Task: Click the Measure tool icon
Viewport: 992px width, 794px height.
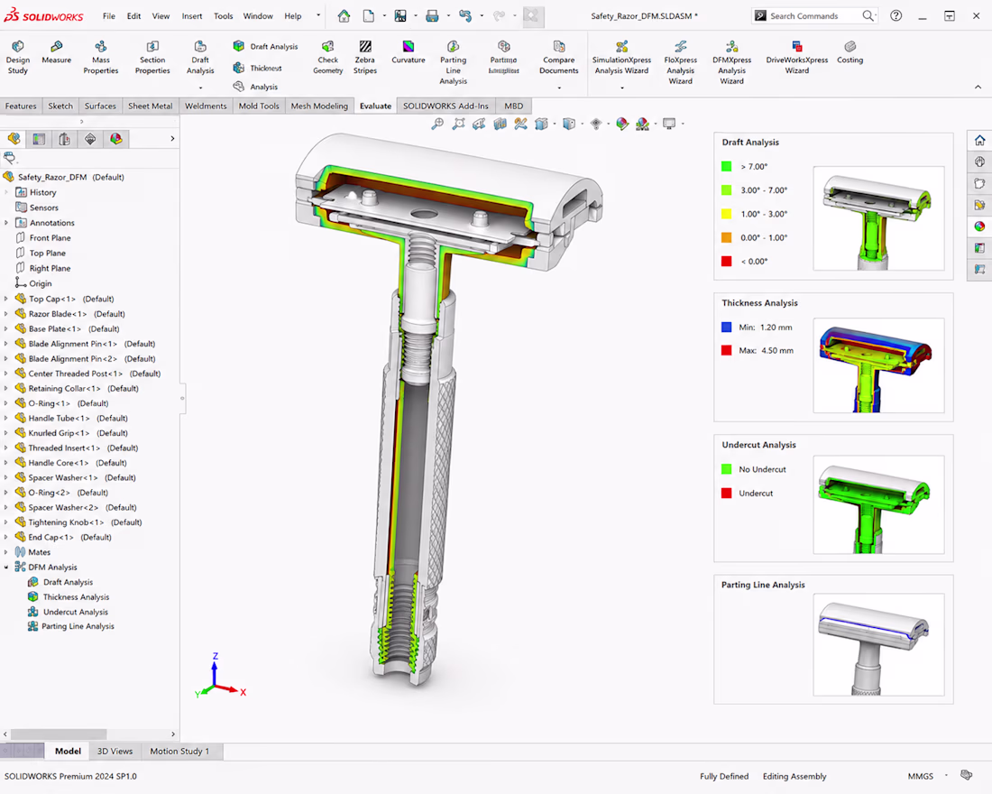Action: [56, 52]
